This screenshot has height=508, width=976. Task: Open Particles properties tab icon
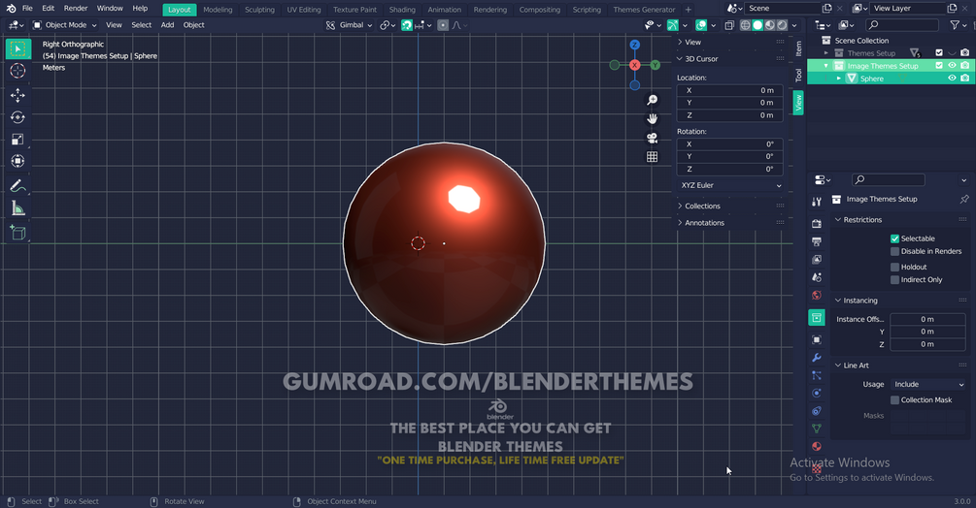click(x=817, y=375)
